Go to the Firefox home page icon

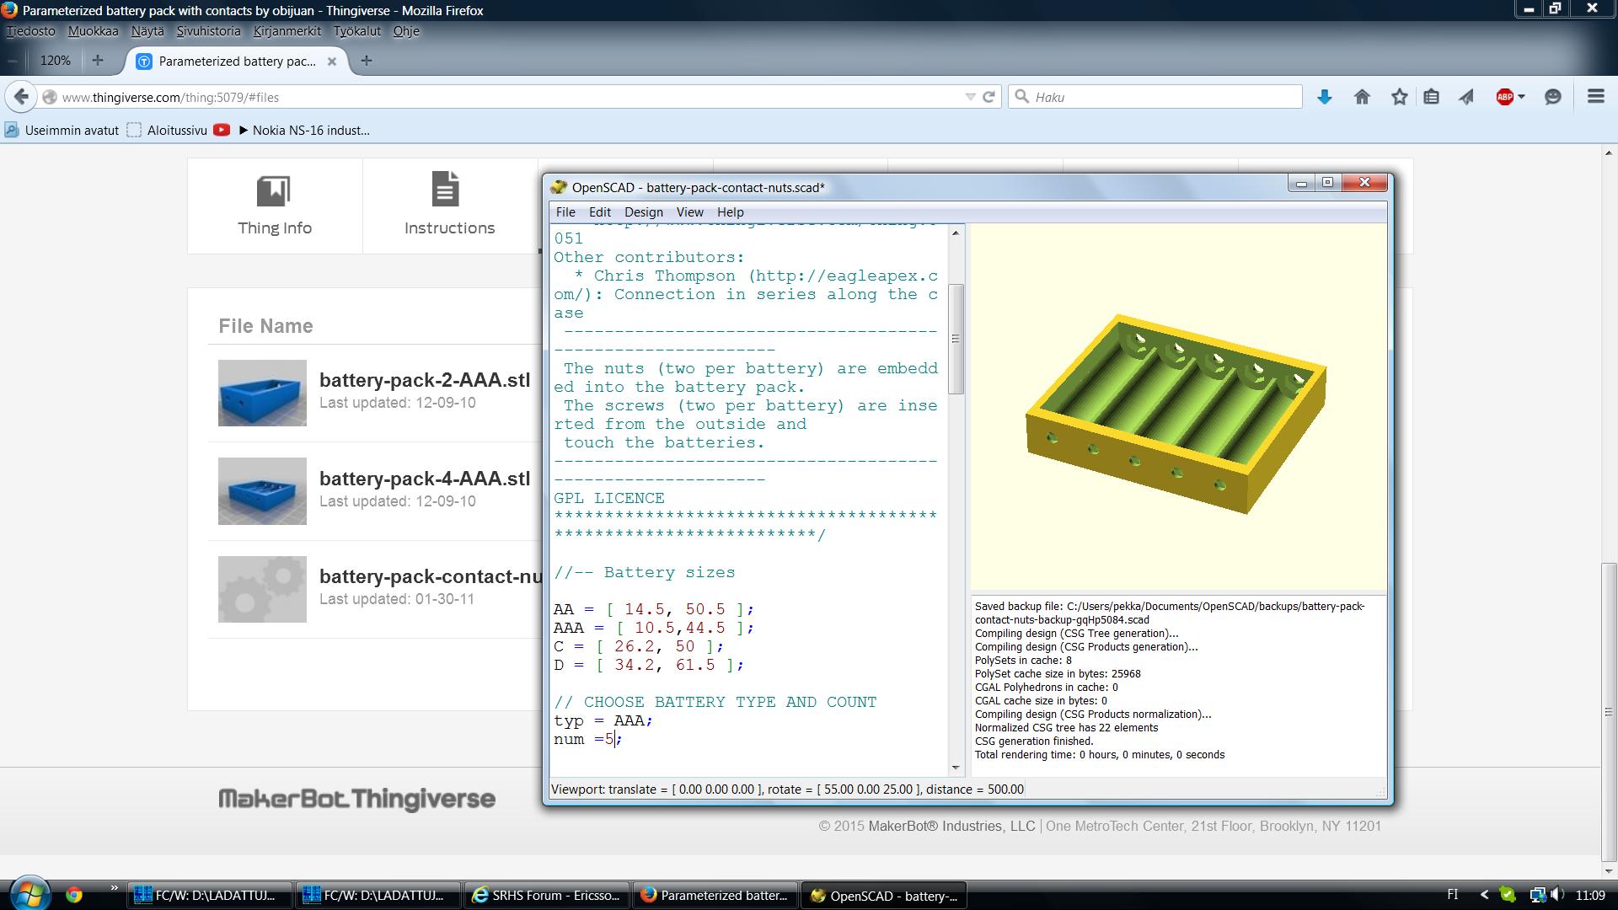pyautogui.click(x=1362, y=97)
